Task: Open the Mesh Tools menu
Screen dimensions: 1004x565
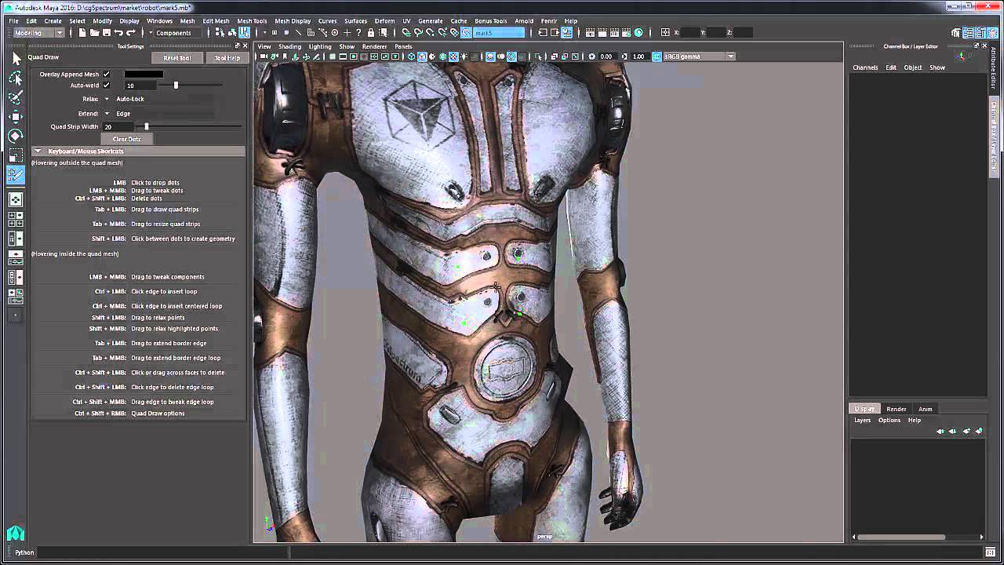Action: (251, 21)
